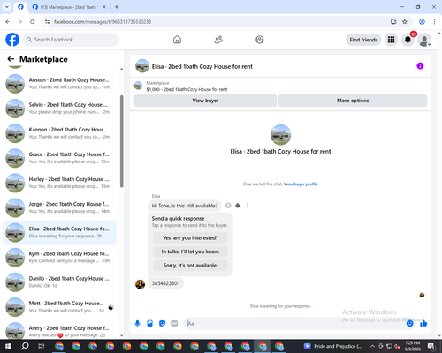Select the Marketplace - 2bed 1bath tab
The image size is (442, 353).
[x=68, y=7]
